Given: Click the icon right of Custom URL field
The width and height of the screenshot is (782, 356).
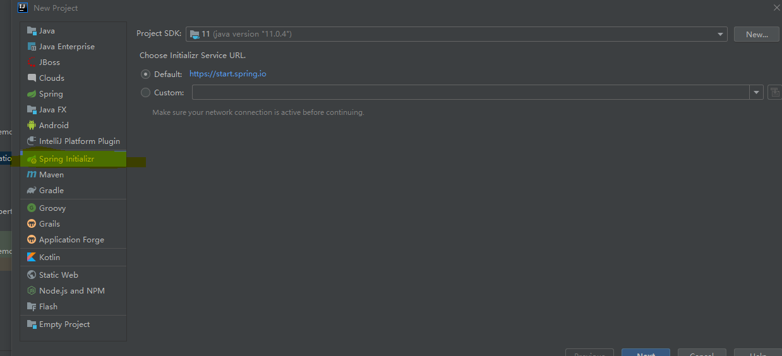Looking at the screenshot, I should tap(774, 93).
